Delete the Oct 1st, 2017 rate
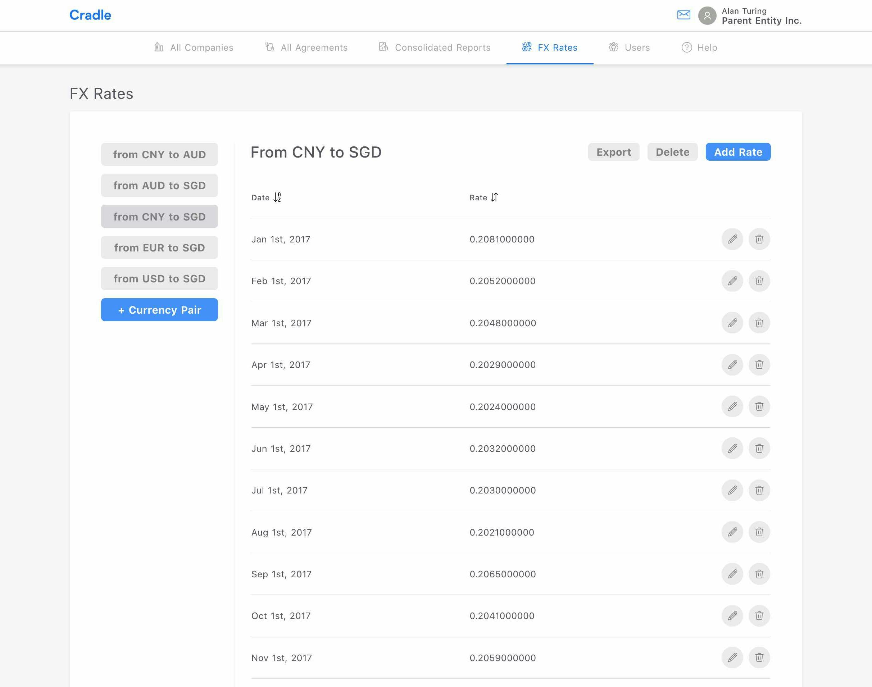The width and height of the screenshot is (872, 687). (x=759, y=615)
